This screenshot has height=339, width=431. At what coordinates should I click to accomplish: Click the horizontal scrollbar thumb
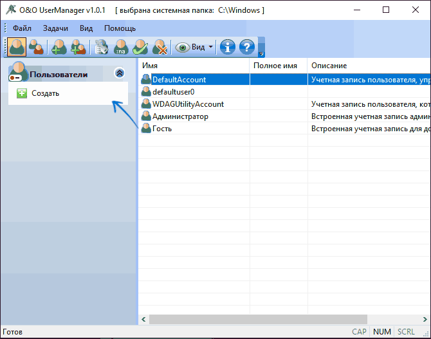258,319
